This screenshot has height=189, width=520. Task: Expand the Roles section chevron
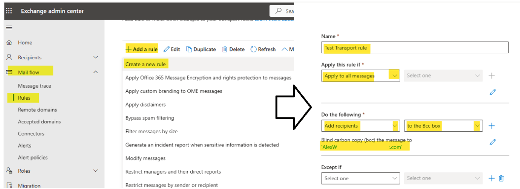tap(96, 170)
